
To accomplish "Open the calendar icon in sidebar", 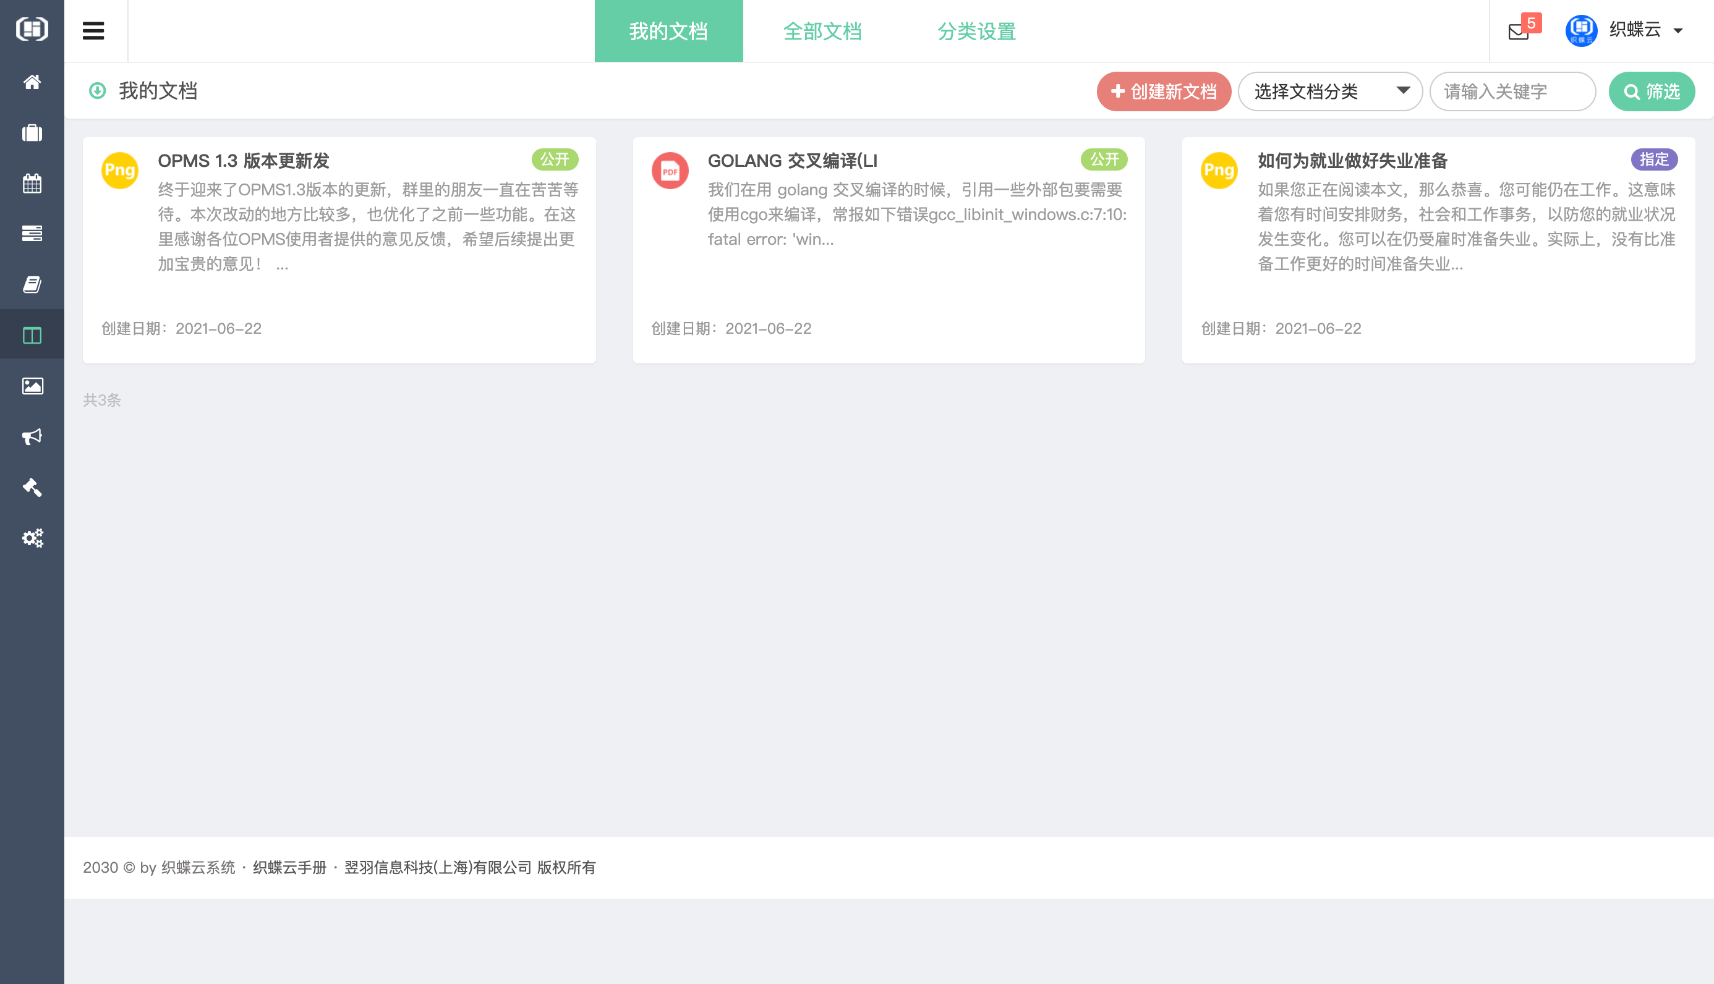I will [x=32, y=183].
